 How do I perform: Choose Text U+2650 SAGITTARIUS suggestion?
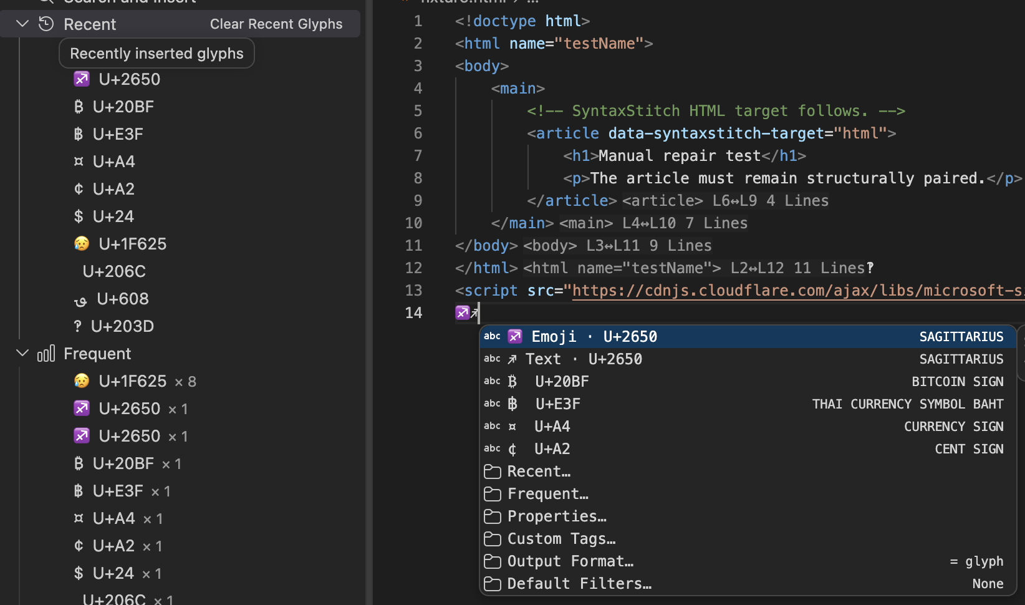click(x=748, y=359)
